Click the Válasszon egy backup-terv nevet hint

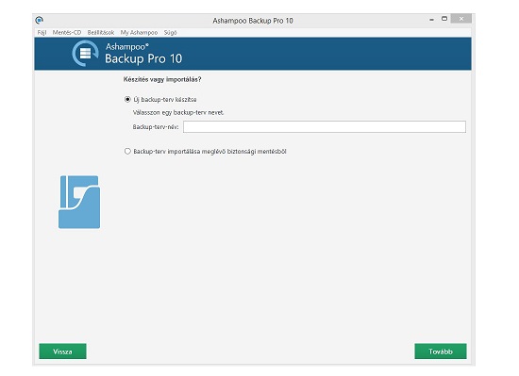click(x=178, y=112)
